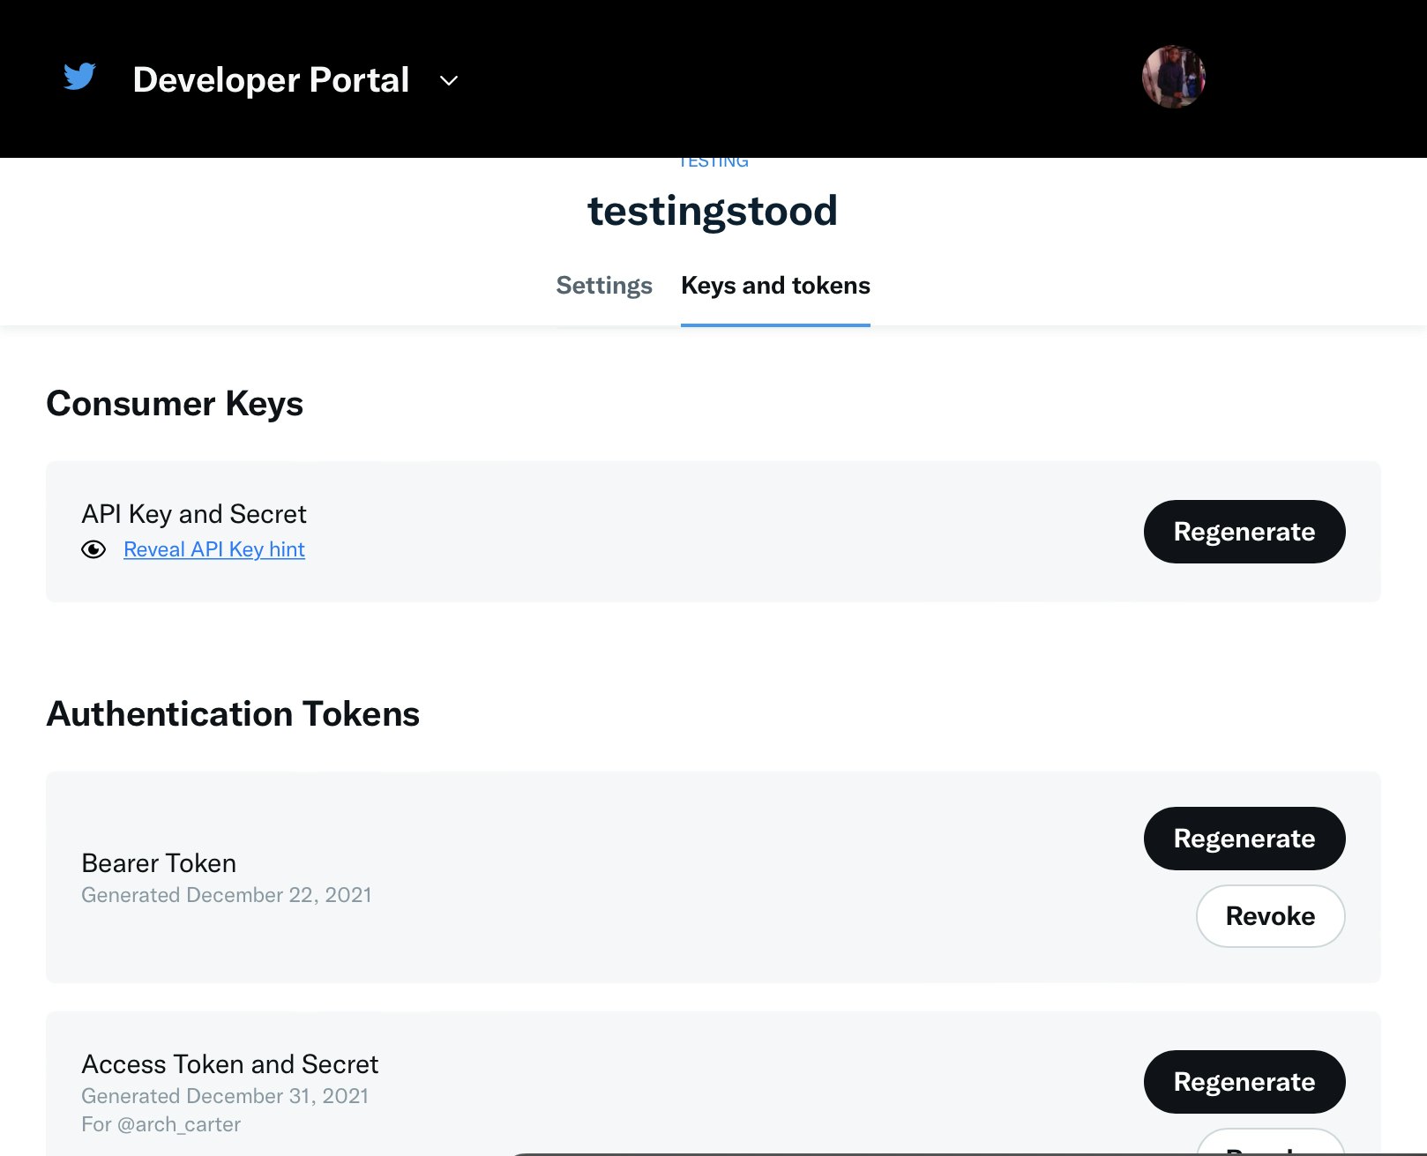Click the TESTING breadcrumb above the app name
Viewport: 1427px width, 1156px height.
point(713,163)
